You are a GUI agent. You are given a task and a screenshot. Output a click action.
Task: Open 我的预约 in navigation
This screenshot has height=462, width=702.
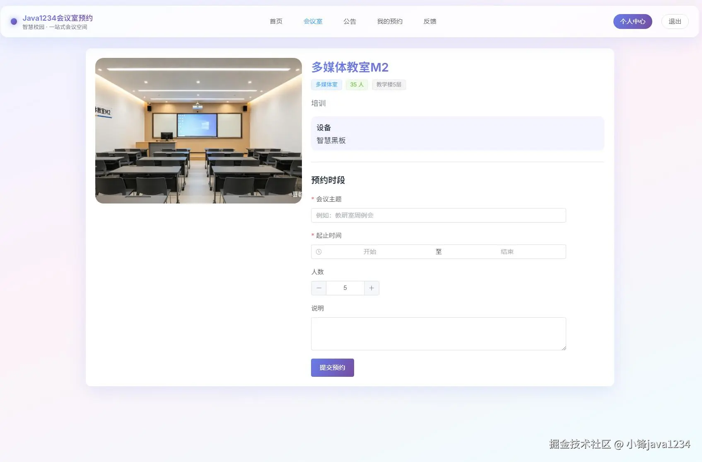tap(389, 22)
